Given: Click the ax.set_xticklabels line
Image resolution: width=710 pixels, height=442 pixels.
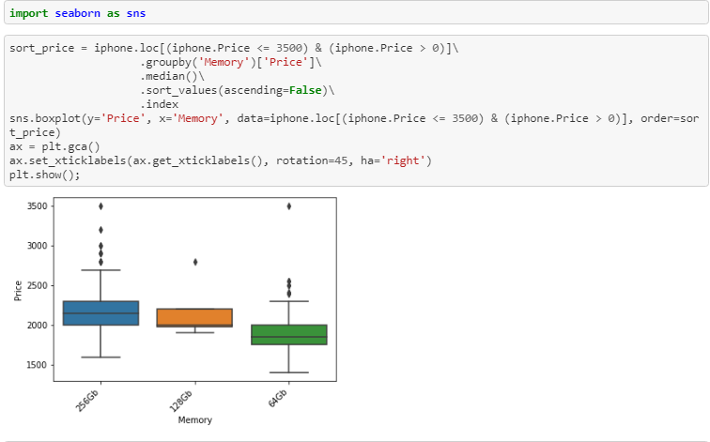Looking at the screenshot, I should (221, 160).
